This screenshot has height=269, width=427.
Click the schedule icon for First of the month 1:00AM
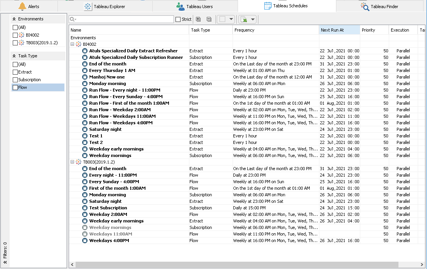[x=85, y=188]
